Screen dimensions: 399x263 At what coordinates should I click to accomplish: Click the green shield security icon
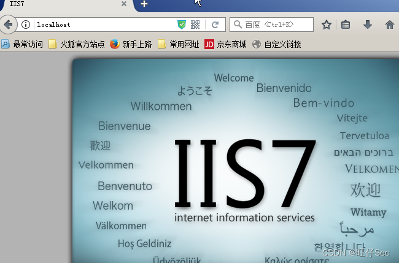coord(182,25)
